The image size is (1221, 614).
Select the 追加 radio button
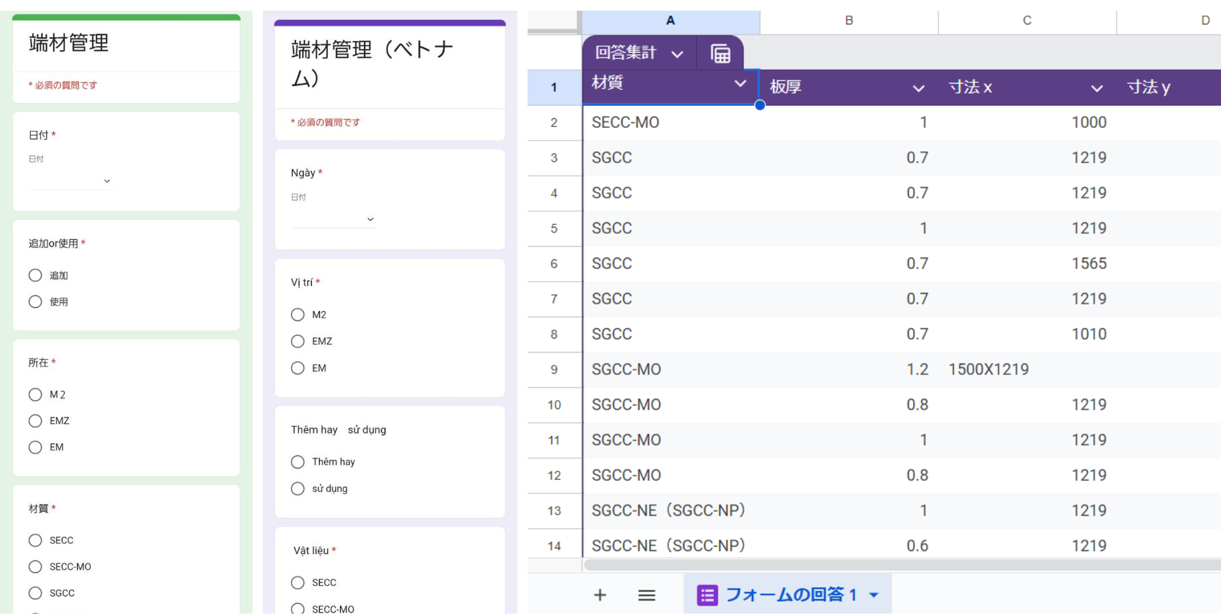coord(35,275)
